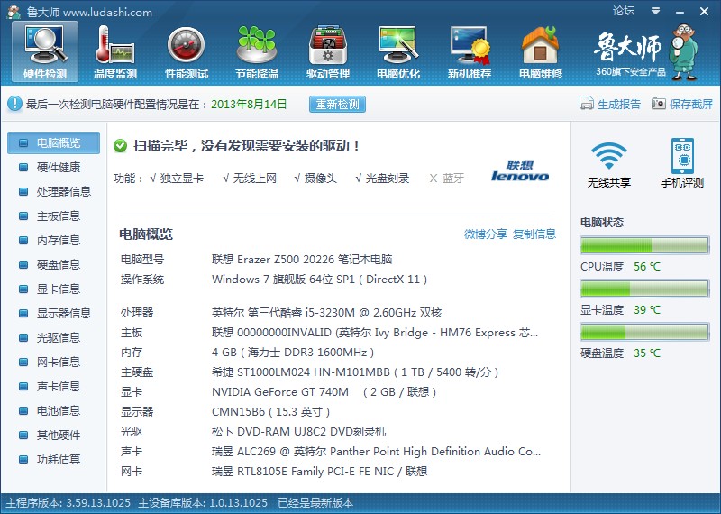Click the 海力士 DDR3 memory text
This screenshot has height=514, width=721.
click(293, 353)
